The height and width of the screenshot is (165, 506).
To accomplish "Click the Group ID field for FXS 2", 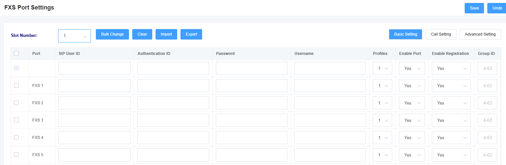I will pyautogui.click(x=487, y=103).
